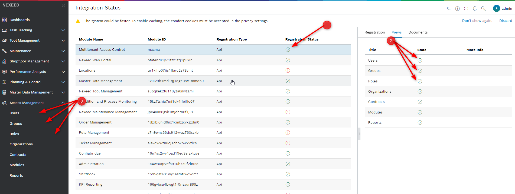
Task: Click the phone contact icon in header
Action: coord(449,9)
